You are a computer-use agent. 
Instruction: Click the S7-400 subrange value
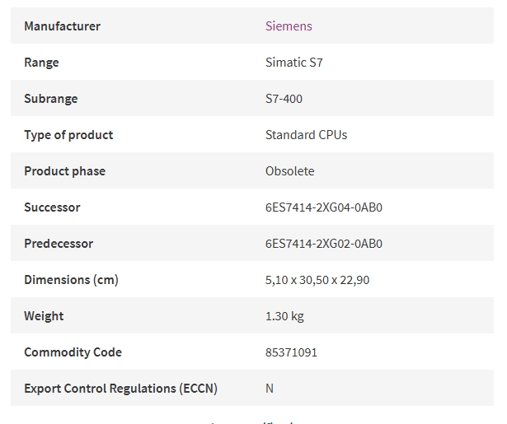point(284,99)
